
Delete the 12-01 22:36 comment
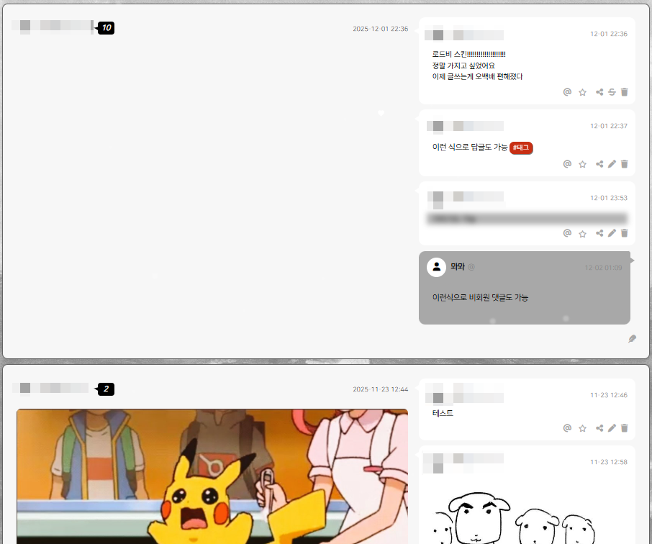625,92
